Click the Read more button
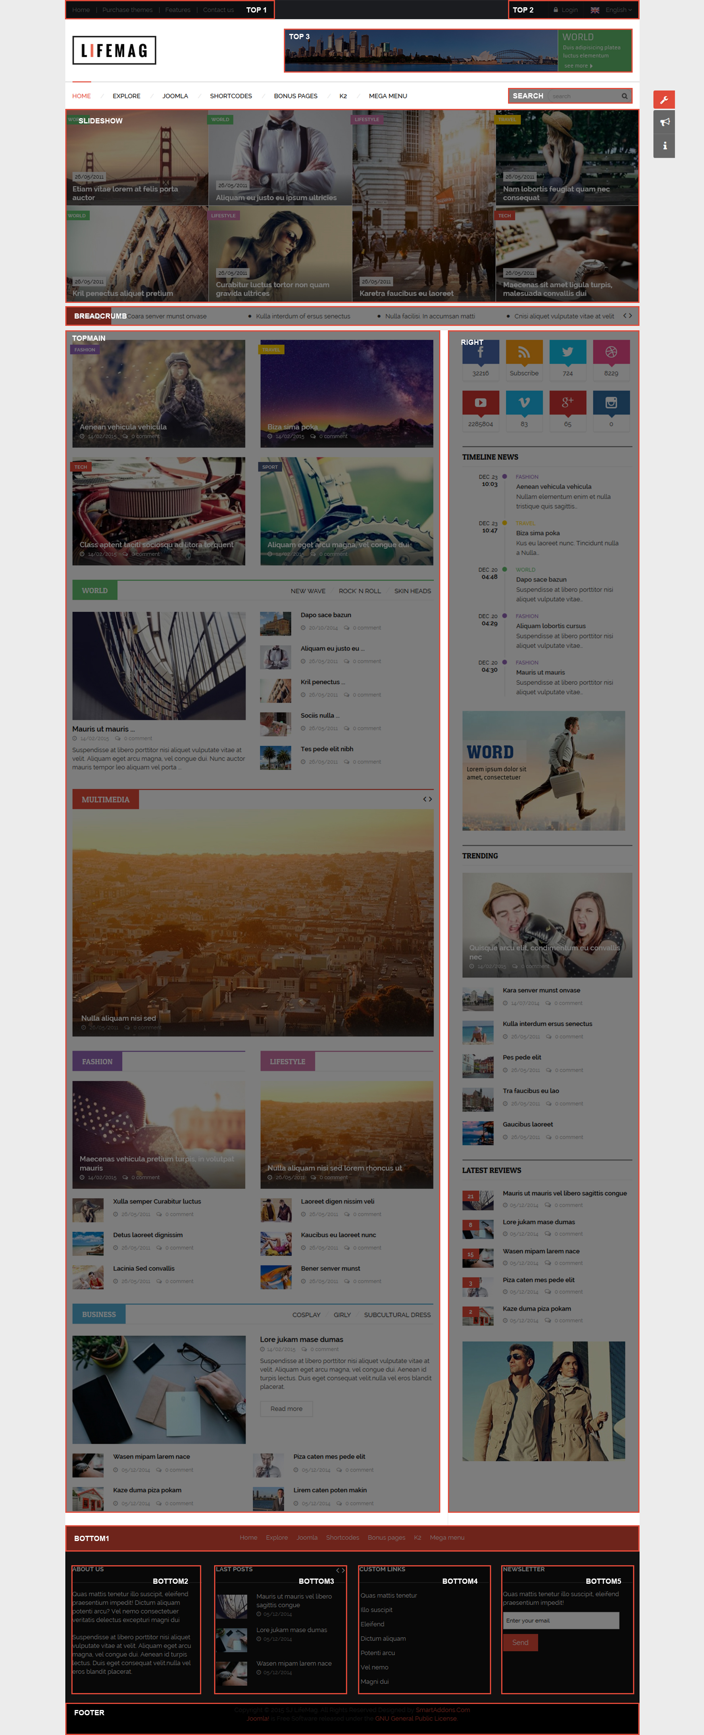Image resolution: width=704 pixels, height=1735 pixels. click(x=286, y=1408)
